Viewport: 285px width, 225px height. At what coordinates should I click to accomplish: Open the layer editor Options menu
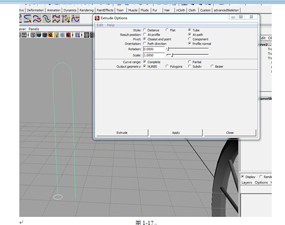click(261, 182)
